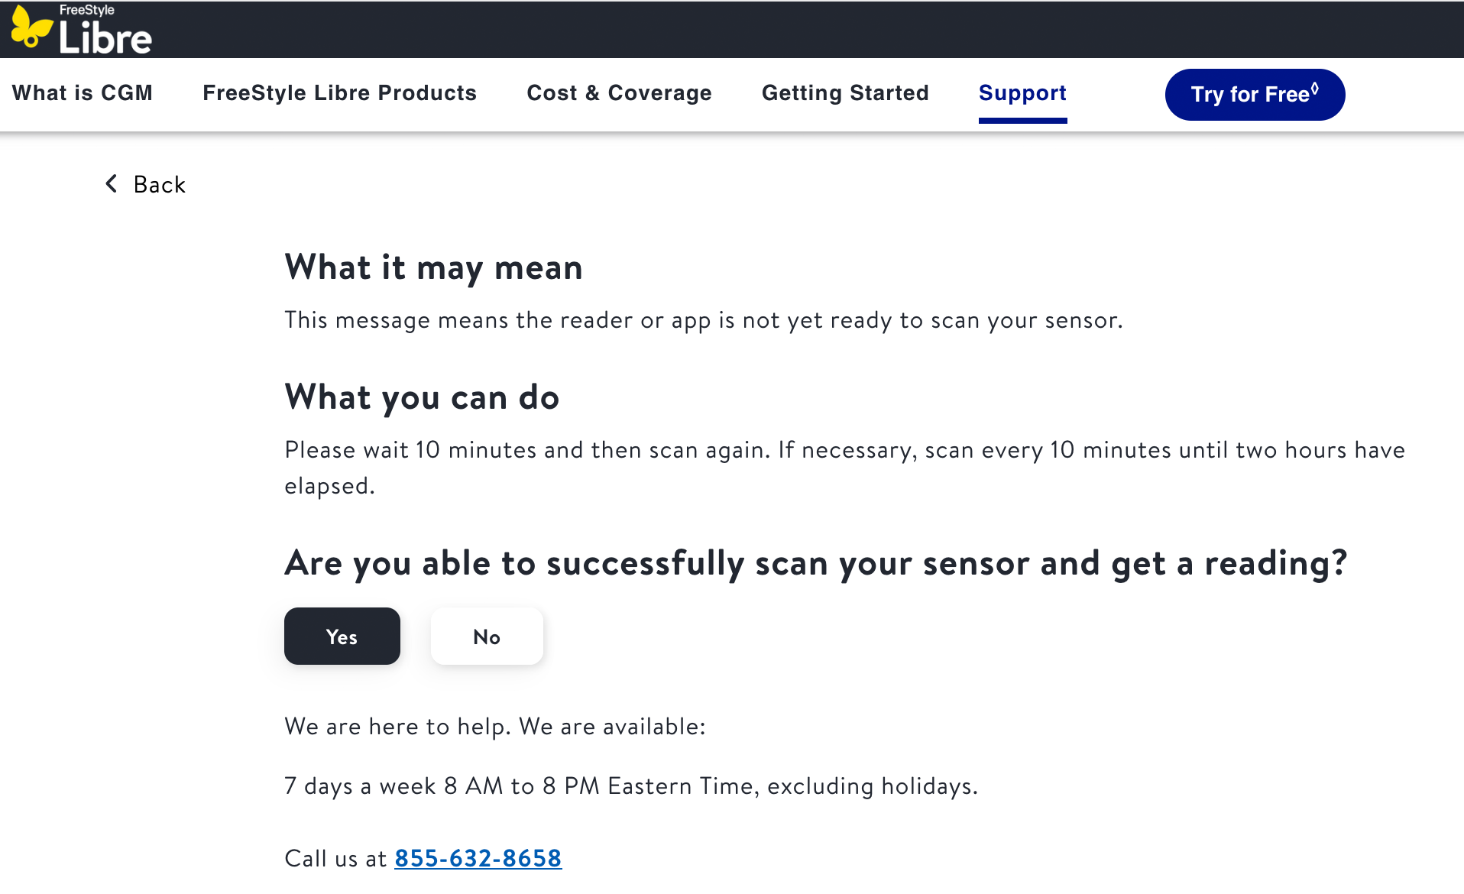Call the 855-632-8658 phone link
The image size is (1464, 894).
[478, 858]
